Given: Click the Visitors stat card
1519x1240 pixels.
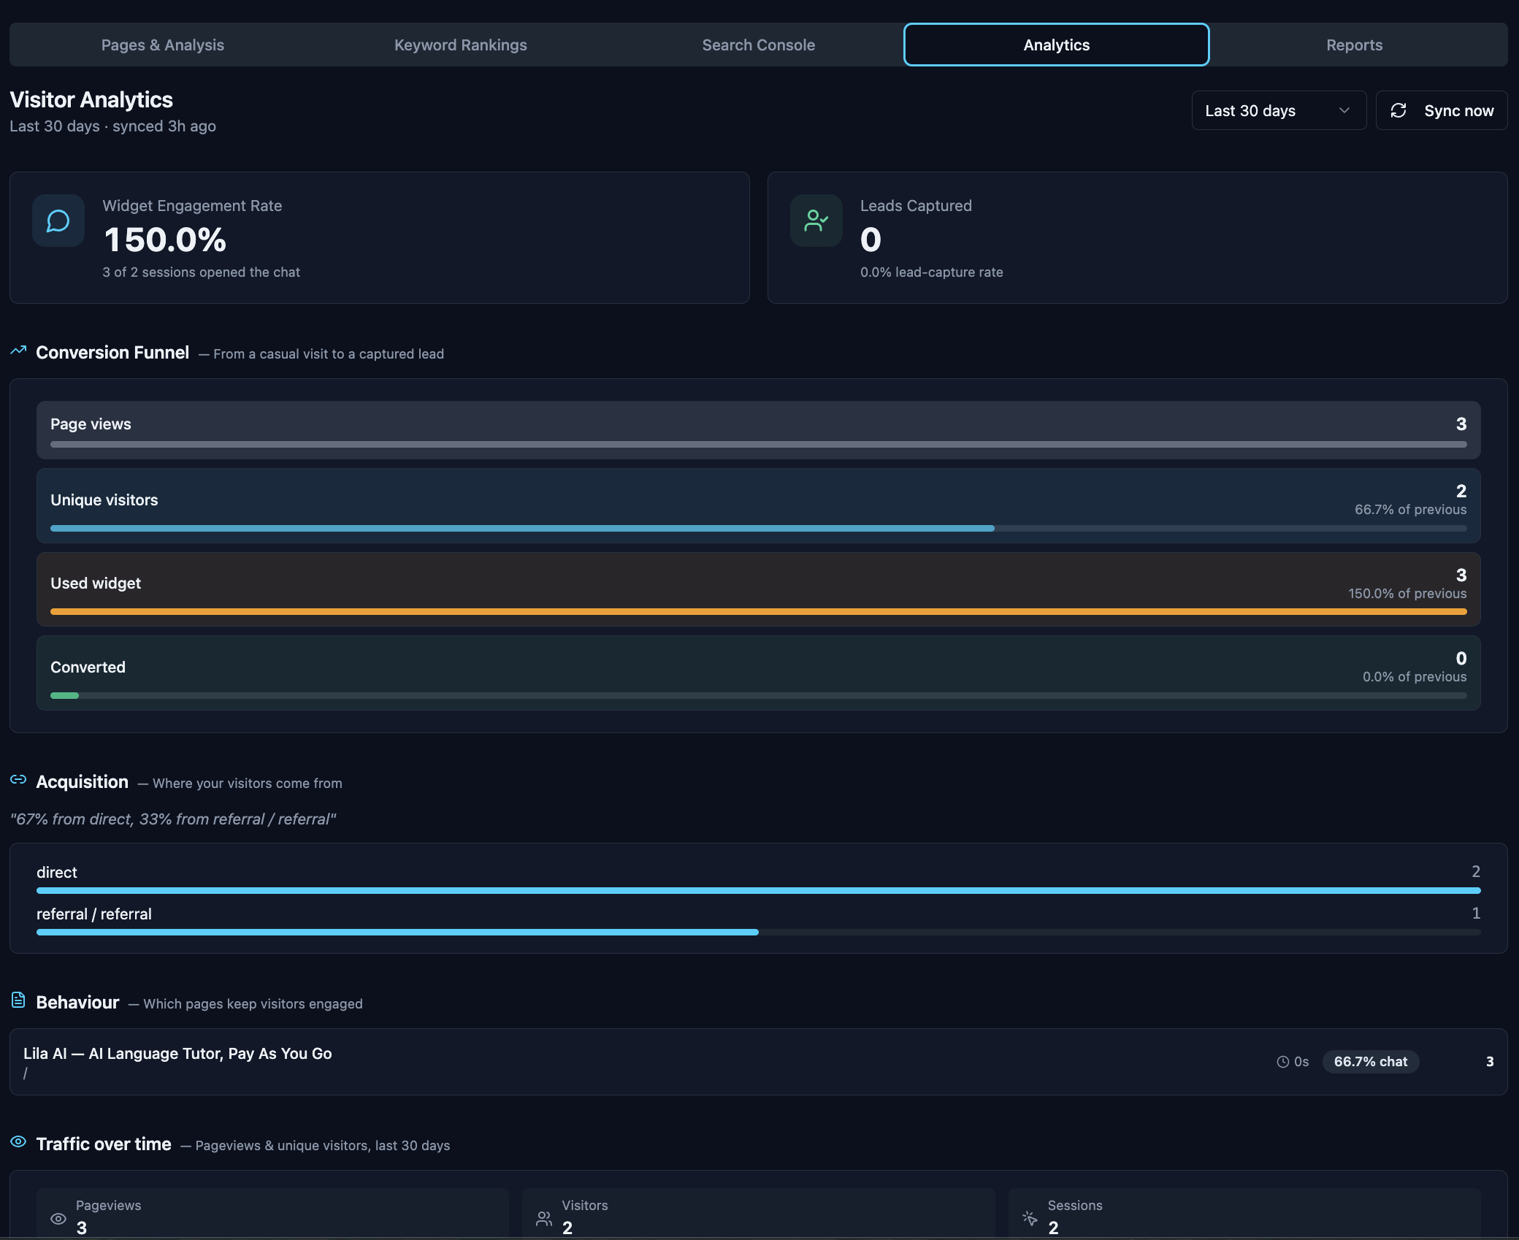Looking at the screenshot, I should [758, 1214].
